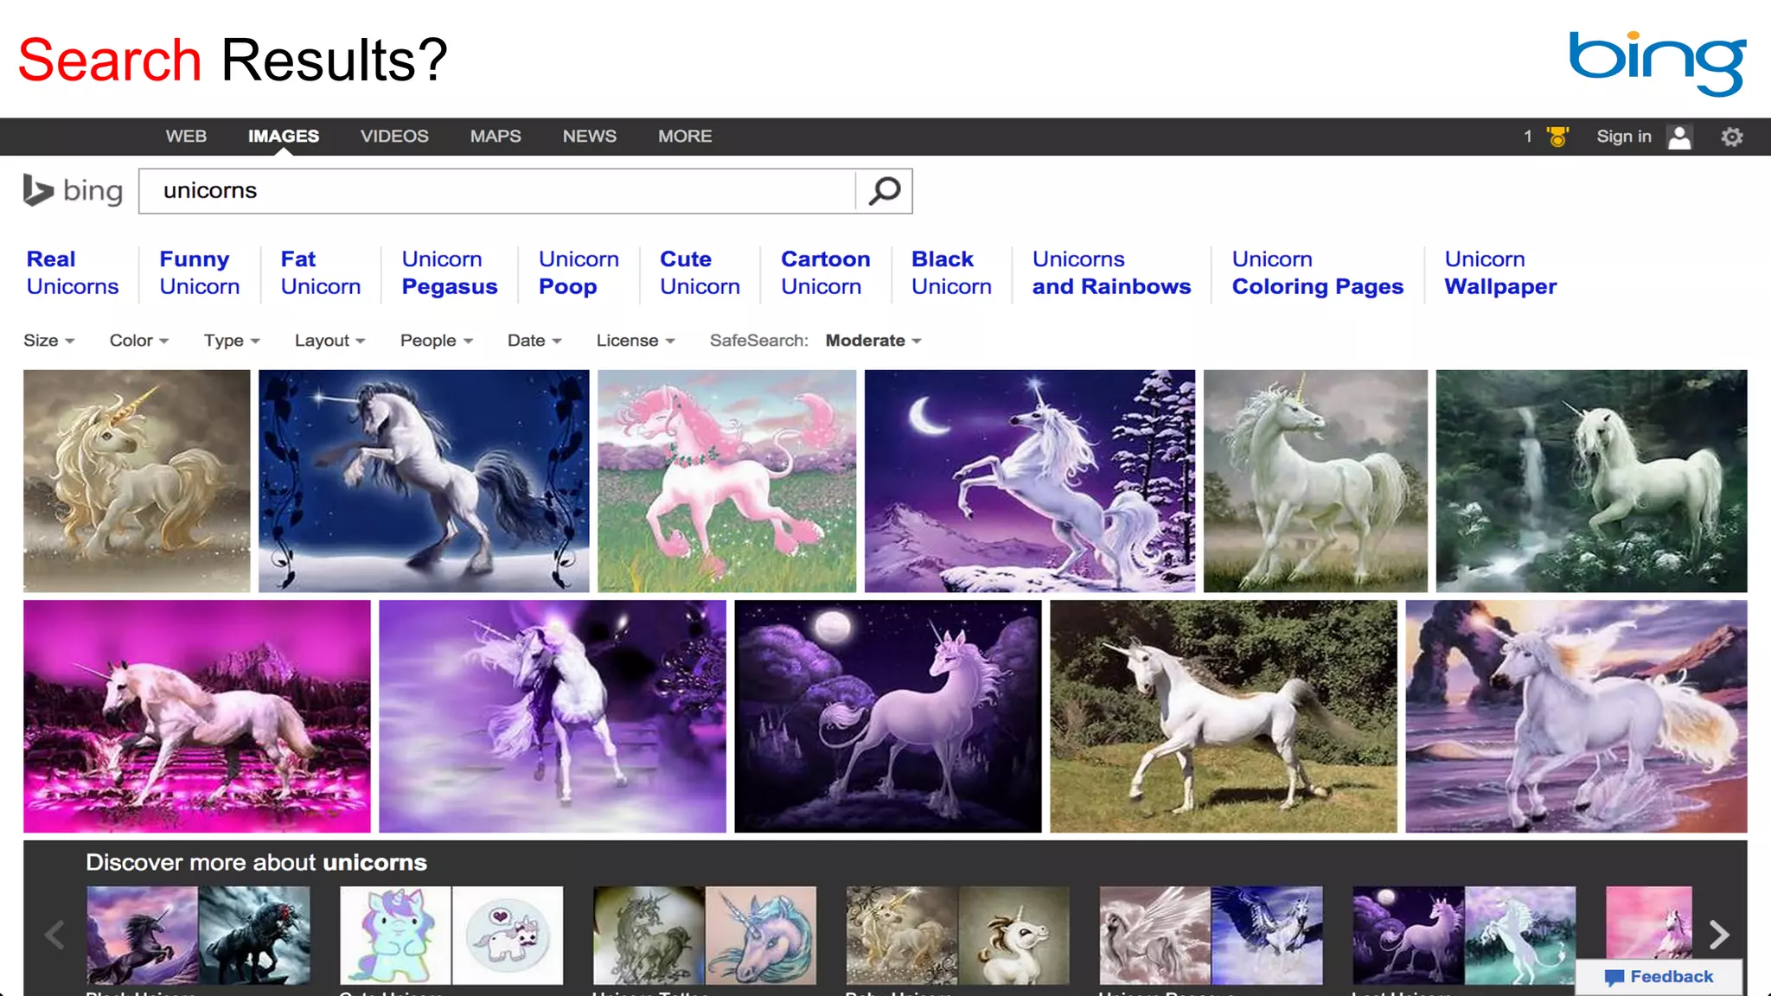Open white unicorn running on grass image
The image size is (1771, 996).
(1224, 717)
